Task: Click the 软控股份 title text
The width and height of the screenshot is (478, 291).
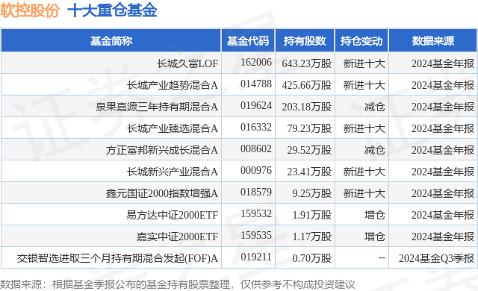Action: pyautogui.click(x=30, y=10)
